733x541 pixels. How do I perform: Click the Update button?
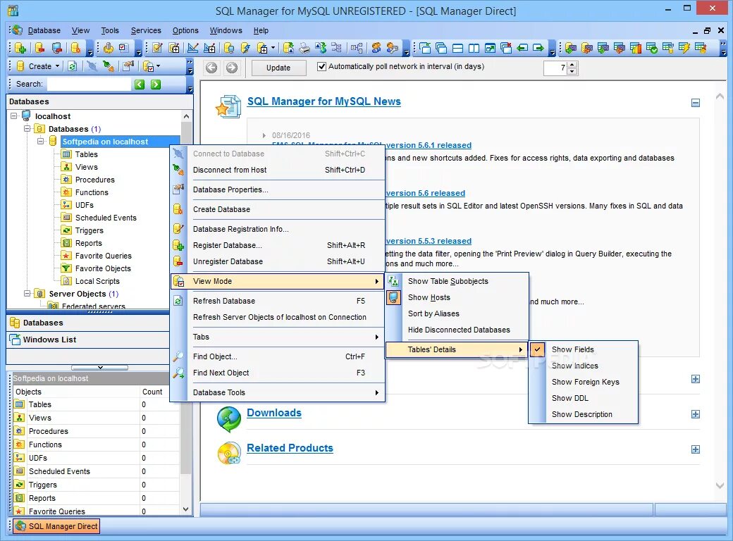pos(278,68)
